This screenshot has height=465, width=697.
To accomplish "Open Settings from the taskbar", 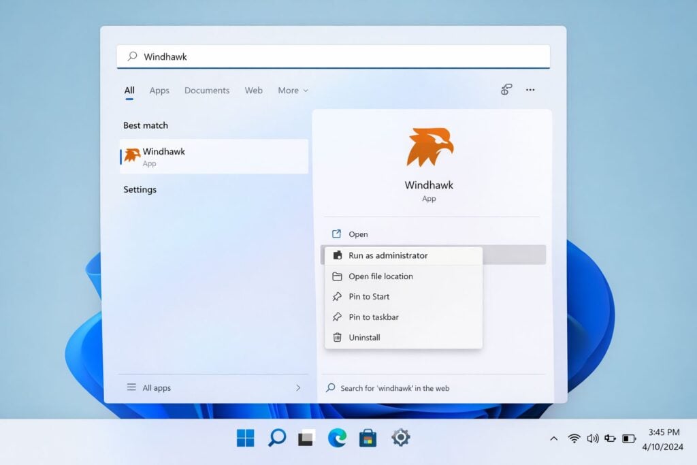I will click(400, 438).
